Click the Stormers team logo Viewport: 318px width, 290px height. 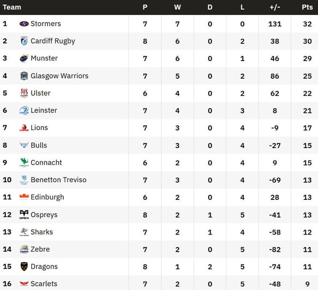pyautogui.click(x=24, y=24)
